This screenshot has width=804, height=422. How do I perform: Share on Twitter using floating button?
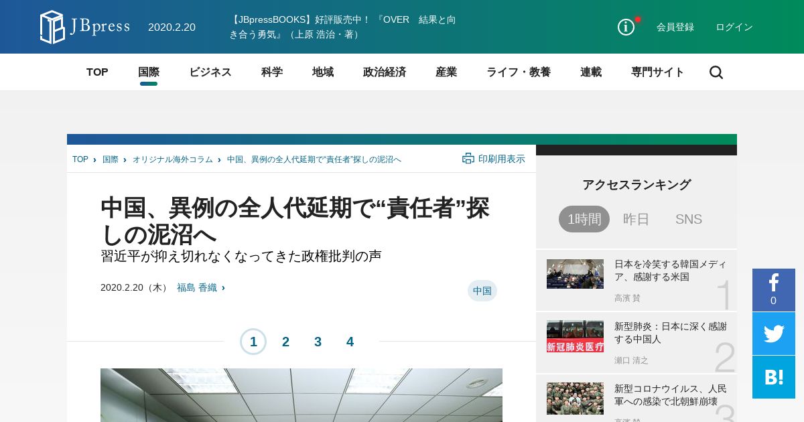774,334
